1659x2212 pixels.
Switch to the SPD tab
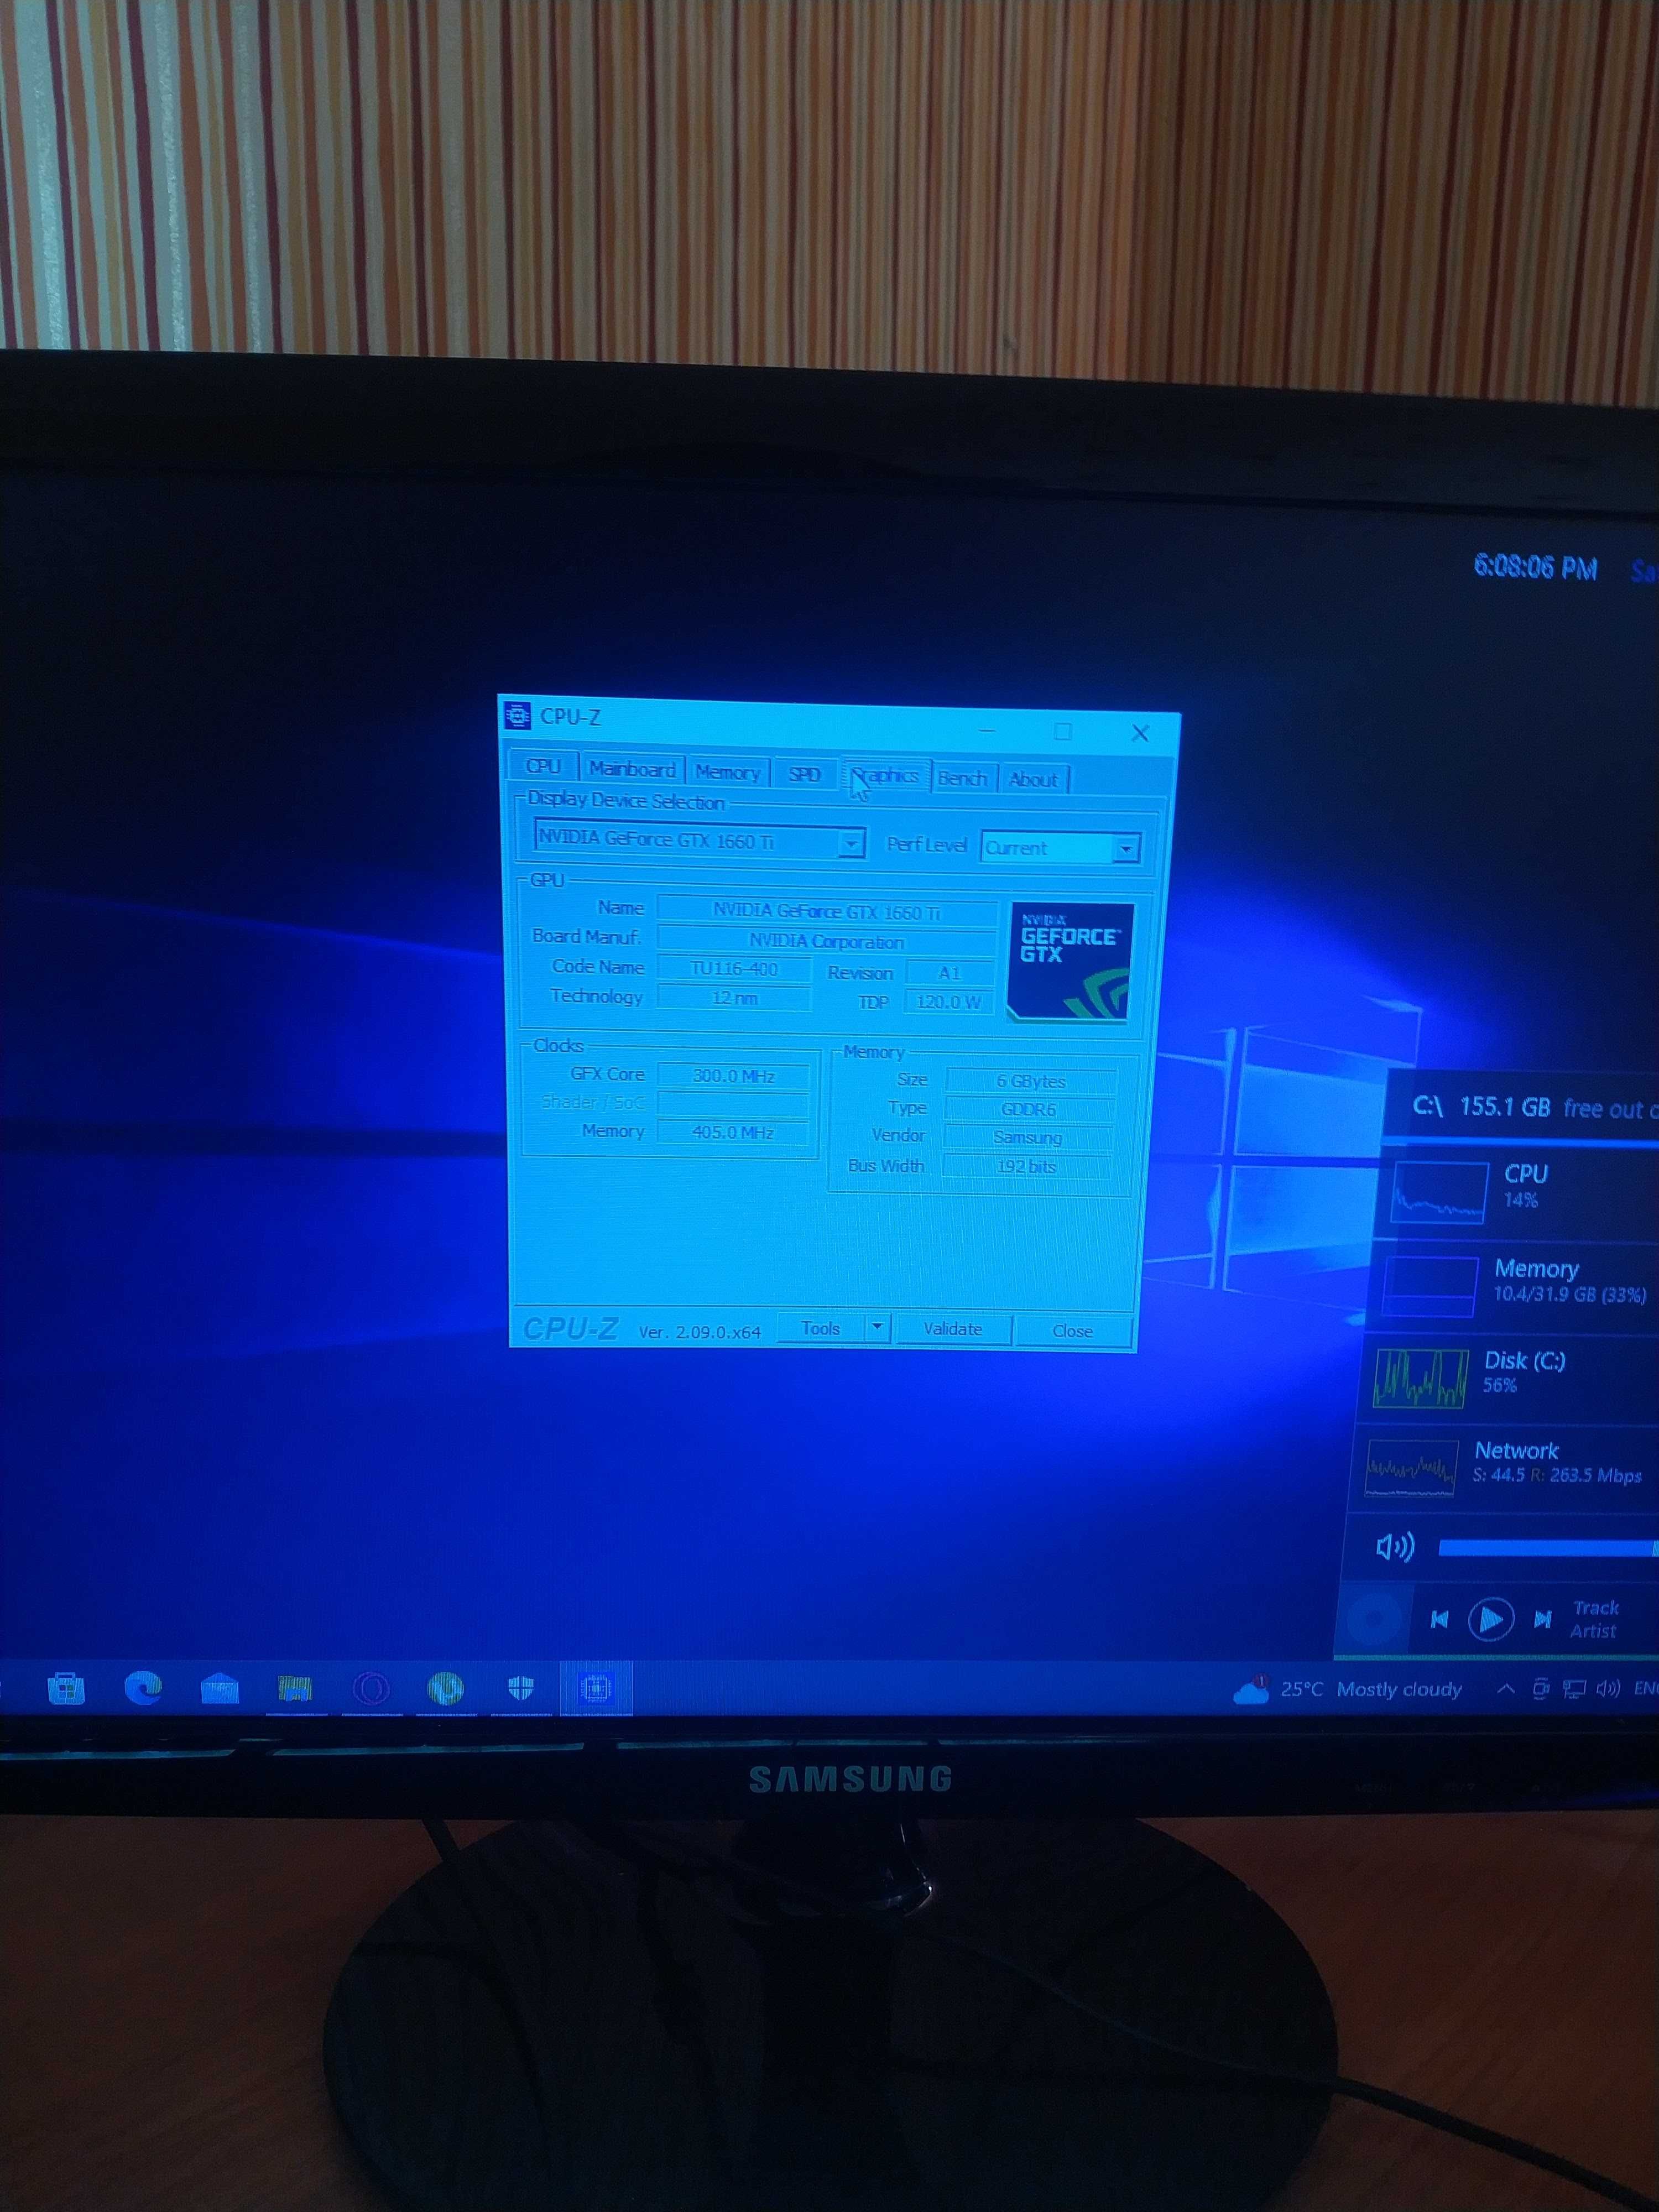(x=804, y=775)
